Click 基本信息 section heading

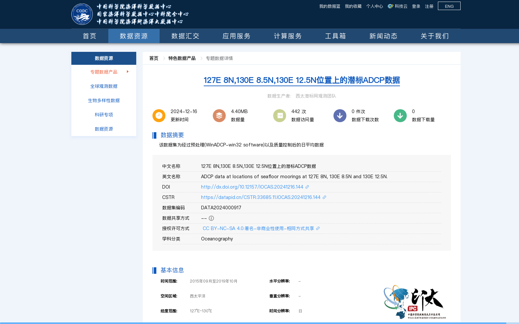[172, 270]
